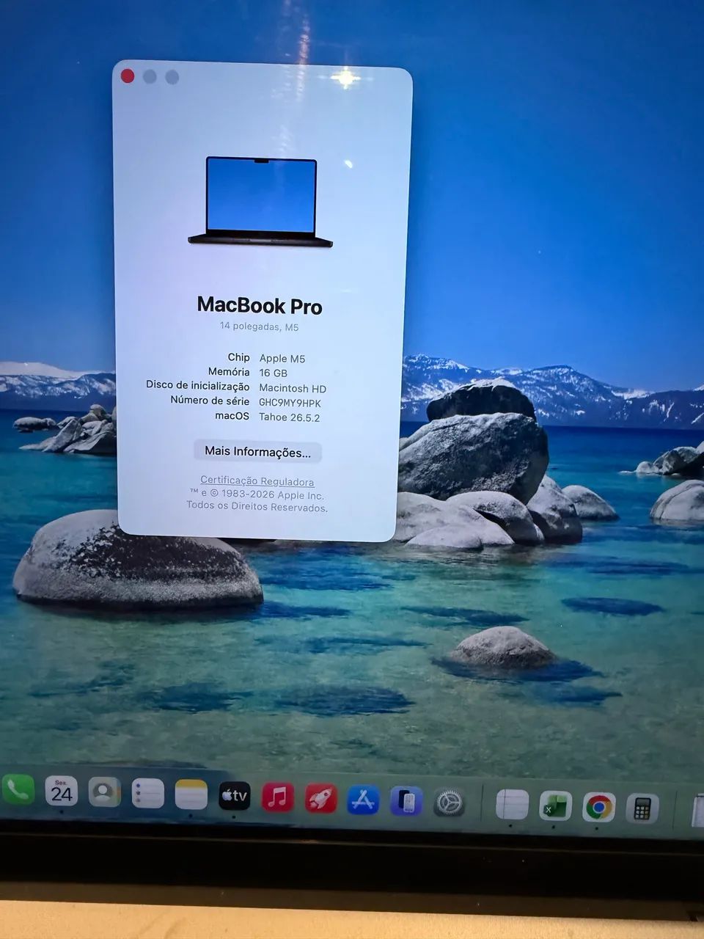Open the App Store icon
Viewport: 704px width, 939px height.
(363, 800)
